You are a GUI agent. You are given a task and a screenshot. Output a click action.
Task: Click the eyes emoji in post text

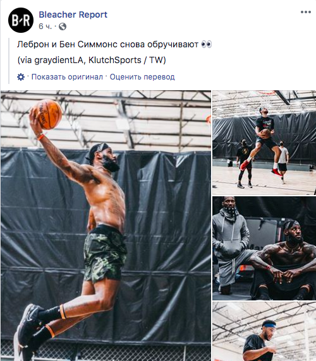[x=206, y=44]
